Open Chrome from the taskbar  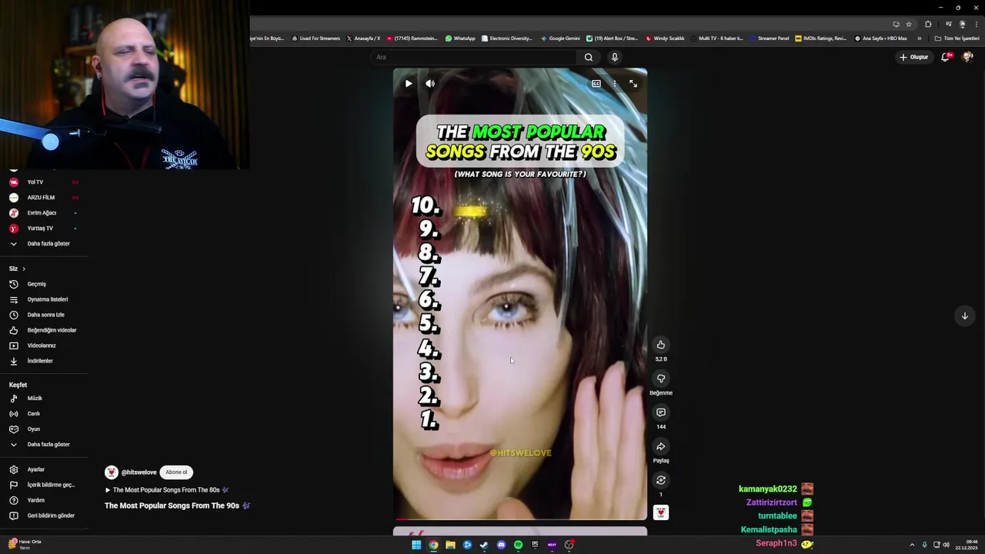433,545
